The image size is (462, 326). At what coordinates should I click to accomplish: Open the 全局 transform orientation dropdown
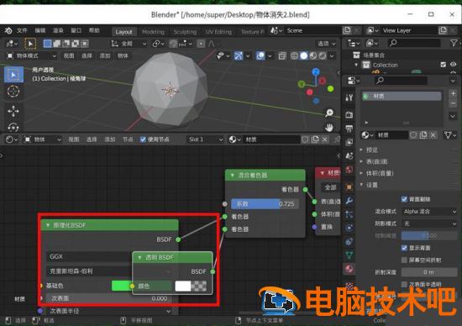pyautogui.click(x=129, y=44)
